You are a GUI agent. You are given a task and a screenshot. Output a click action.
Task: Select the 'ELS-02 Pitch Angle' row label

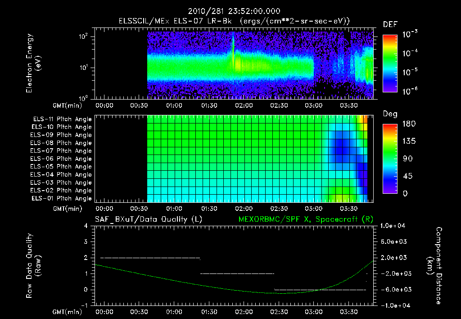[61, 191]
